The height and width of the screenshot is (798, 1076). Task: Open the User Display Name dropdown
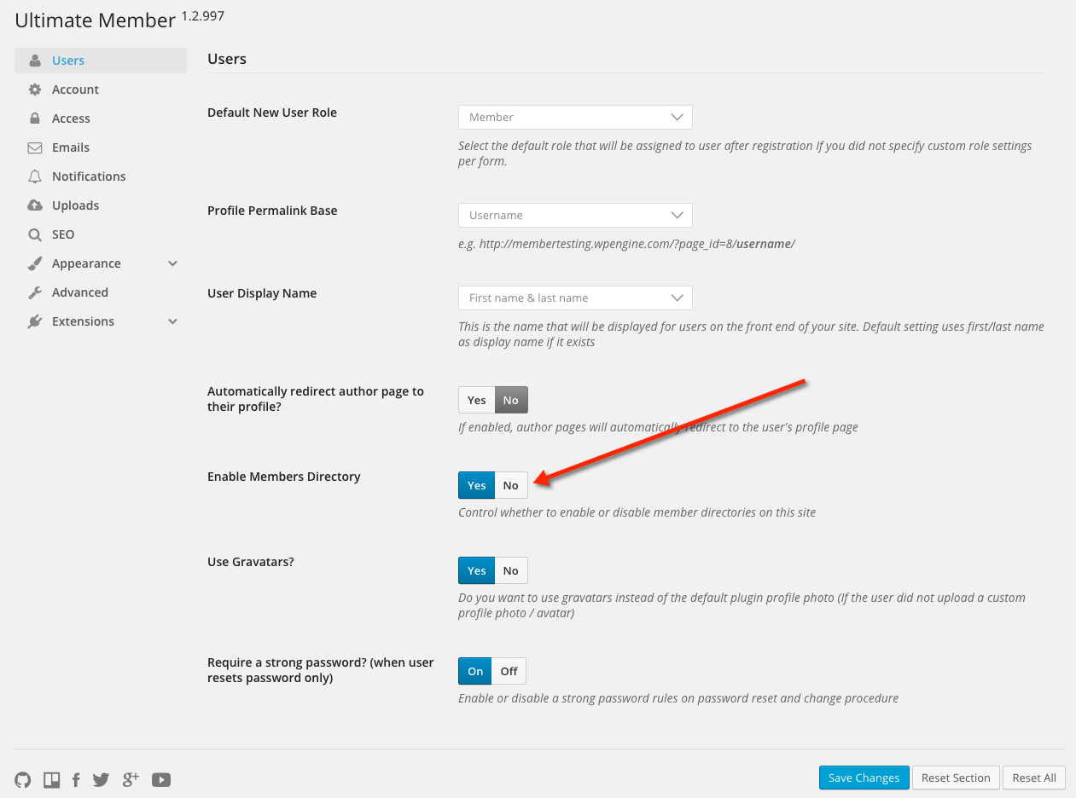(x=575, y=298)
